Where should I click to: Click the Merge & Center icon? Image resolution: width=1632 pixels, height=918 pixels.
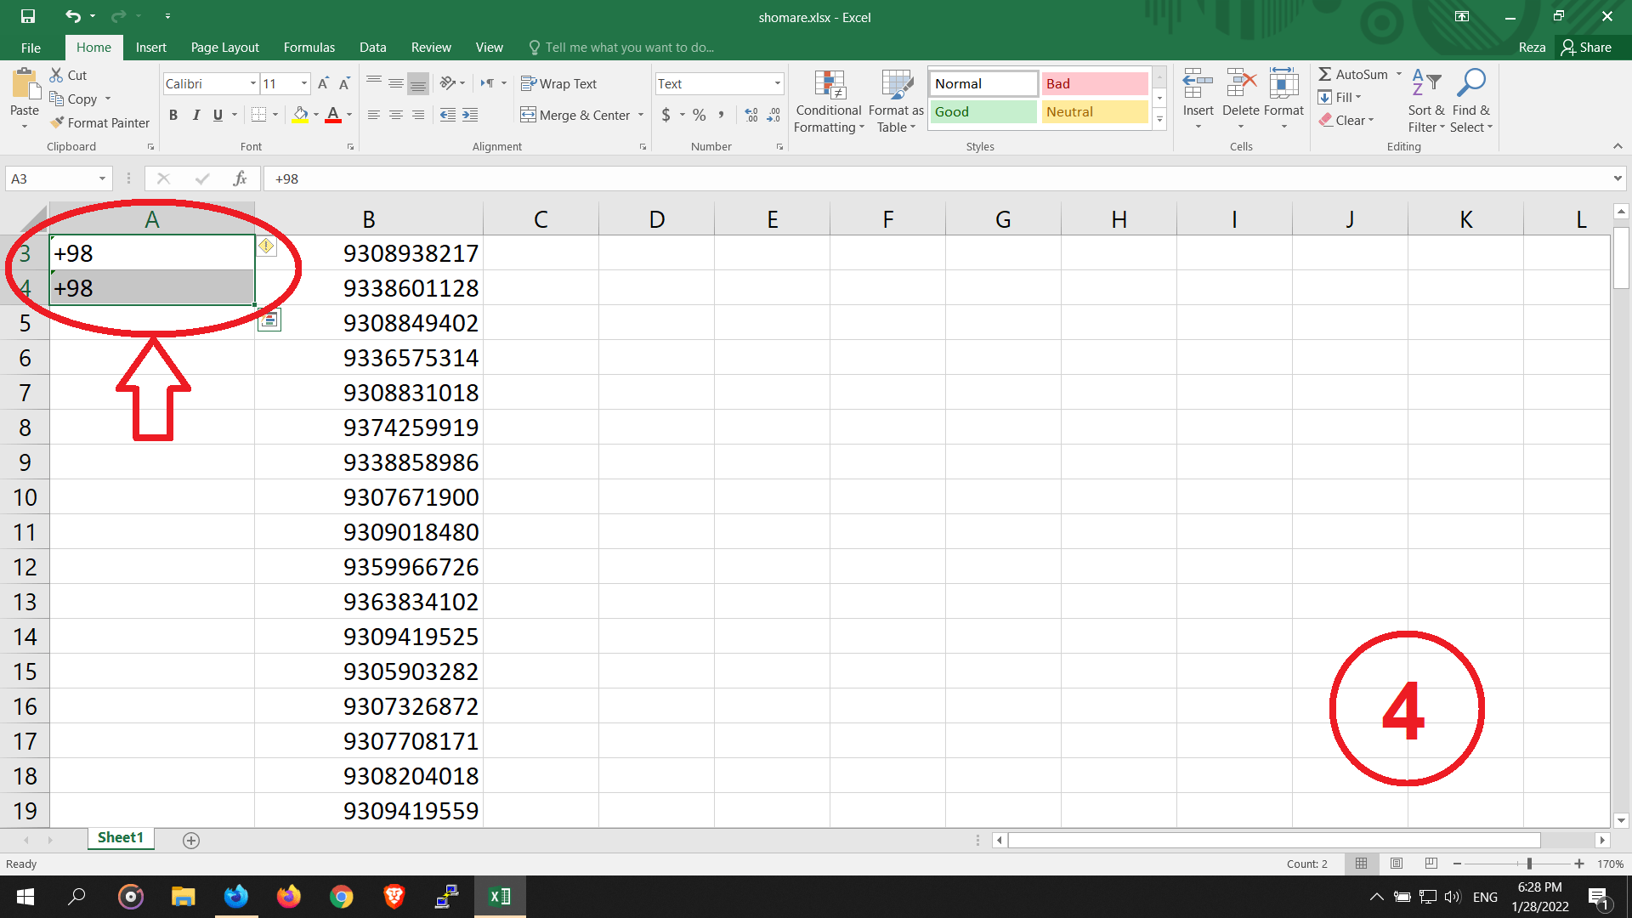(529, 115)
